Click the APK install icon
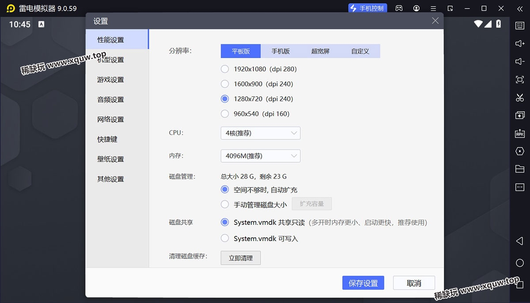 click(x=520, y=134)
